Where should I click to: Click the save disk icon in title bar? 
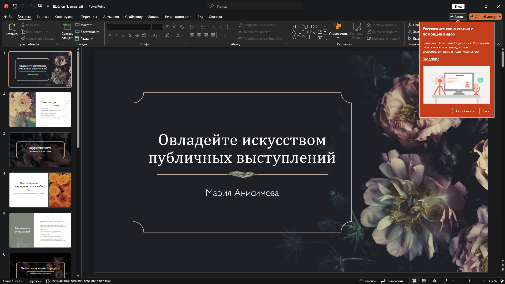pos(15,6)
